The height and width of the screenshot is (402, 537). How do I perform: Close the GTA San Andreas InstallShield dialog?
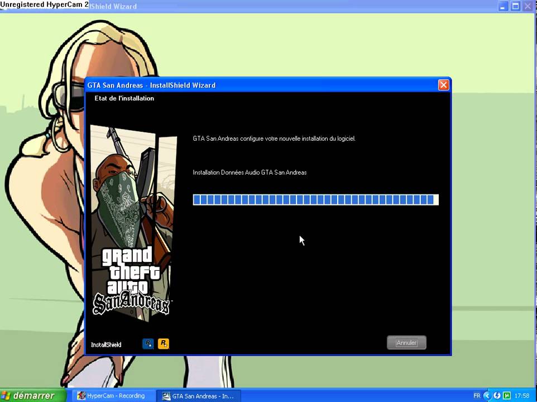pyautogui.click(x=444, y=84)
